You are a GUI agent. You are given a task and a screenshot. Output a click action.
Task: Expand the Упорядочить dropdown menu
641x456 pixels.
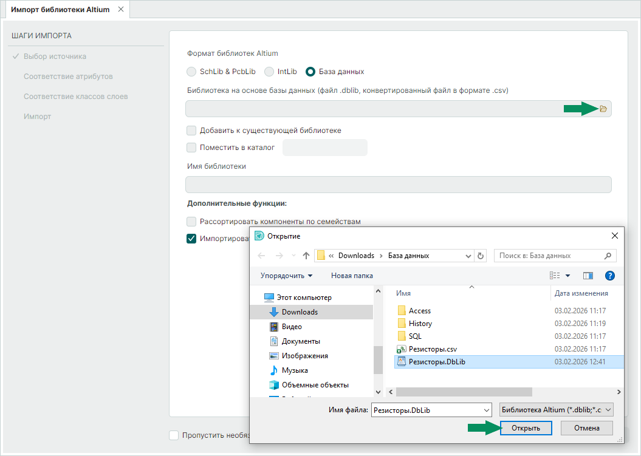pyautogui.click(x=287, y=276)
